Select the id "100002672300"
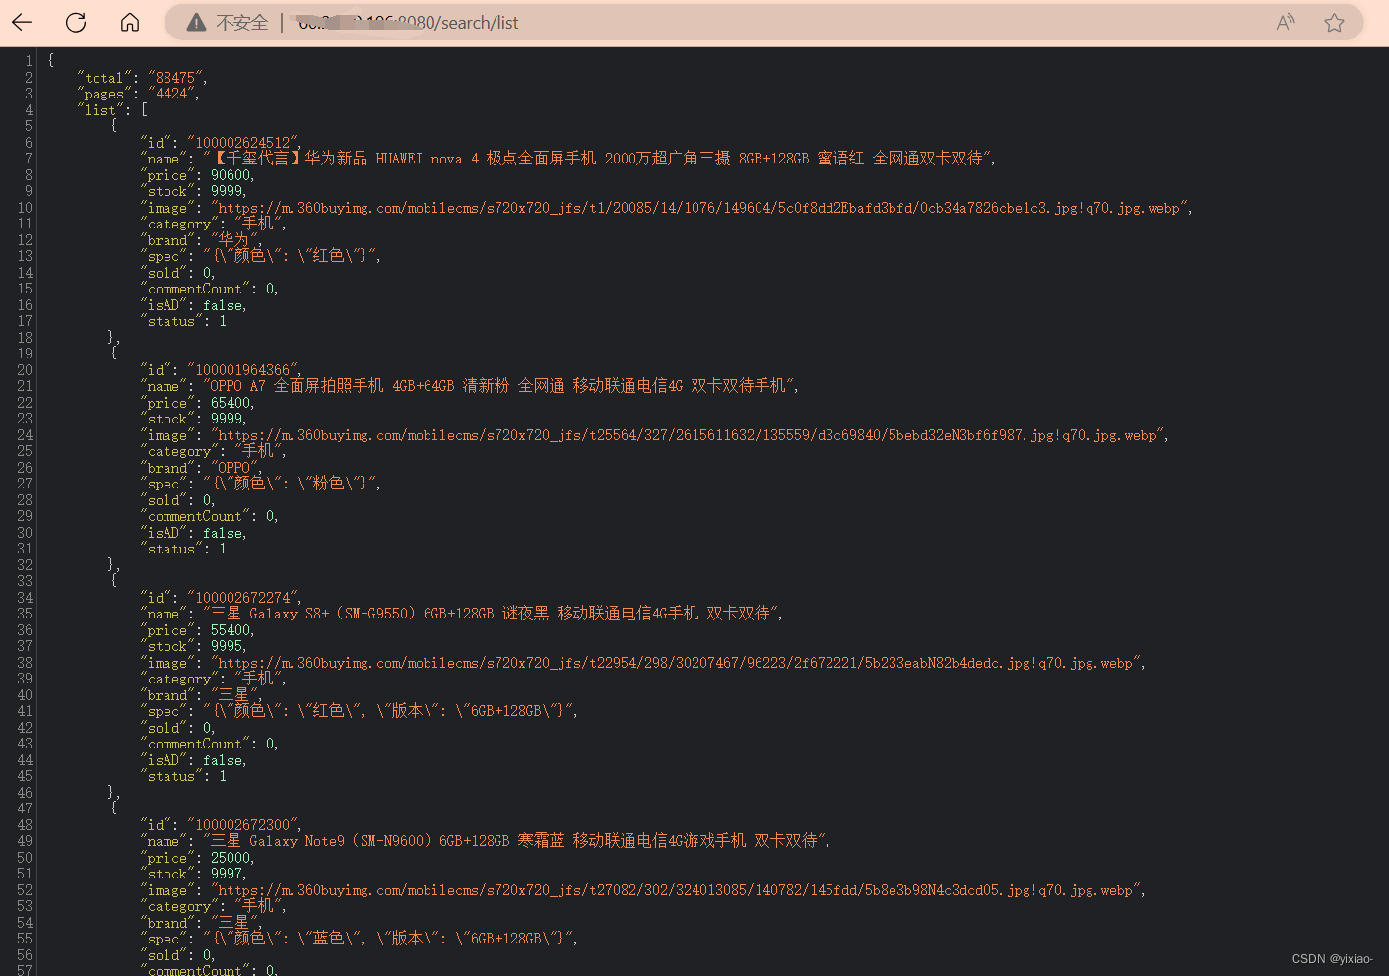Screen dimensions: 1389x976 coord(242,825)
